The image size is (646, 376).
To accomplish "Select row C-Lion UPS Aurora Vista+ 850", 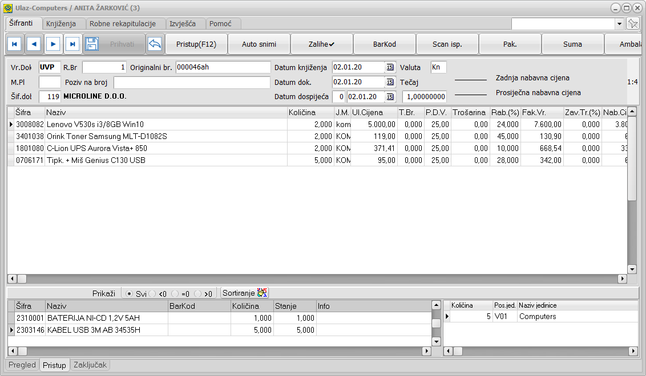I will (x=317, y=148).
